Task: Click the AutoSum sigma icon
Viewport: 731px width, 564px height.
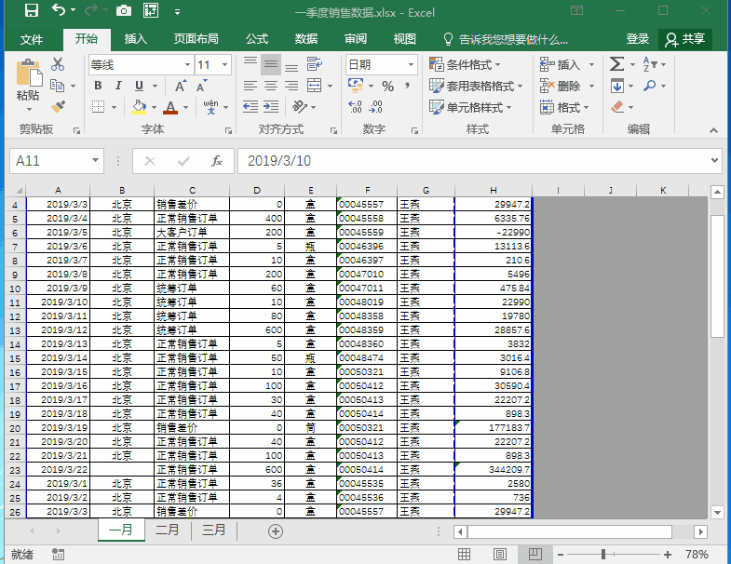Action: (616, 64)
